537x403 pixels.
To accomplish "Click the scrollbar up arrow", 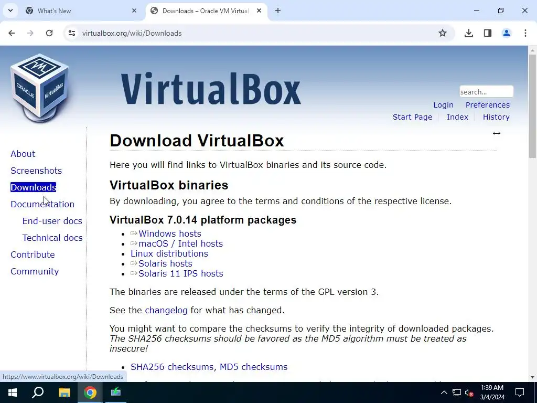I will [x=532, y=50].
